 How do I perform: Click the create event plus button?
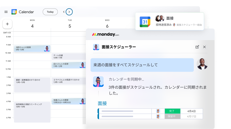pos(7,24)
